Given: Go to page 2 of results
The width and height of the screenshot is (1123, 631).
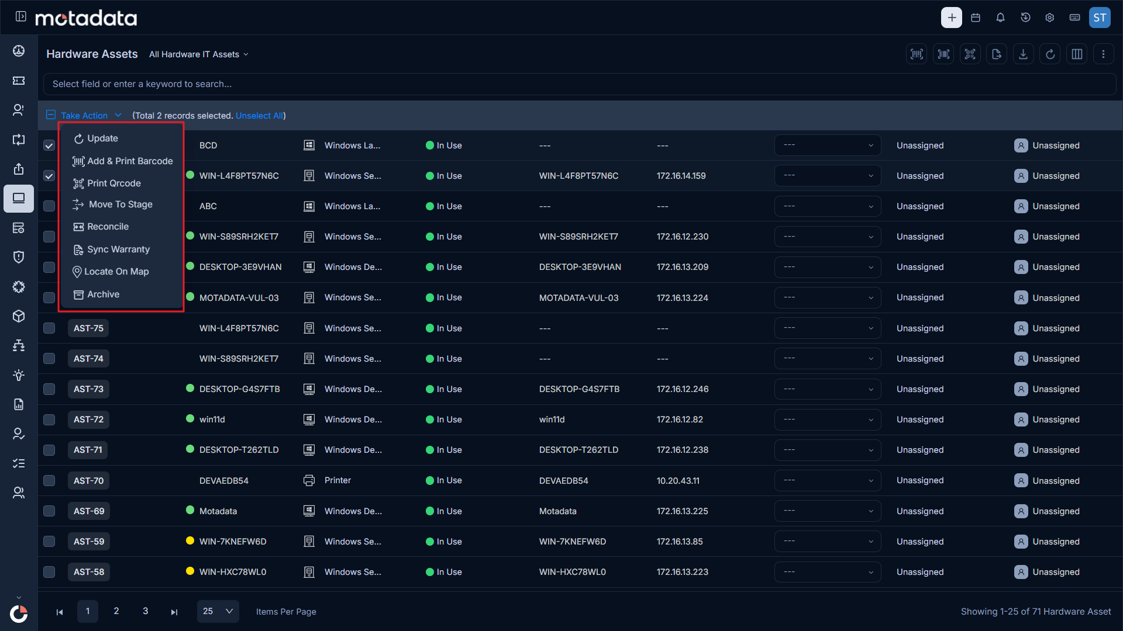Looking at the screenshot, I should (116, 611).
